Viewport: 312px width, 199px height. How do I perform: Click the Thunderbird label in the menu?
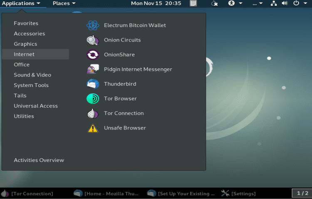(x=120, y=84)
